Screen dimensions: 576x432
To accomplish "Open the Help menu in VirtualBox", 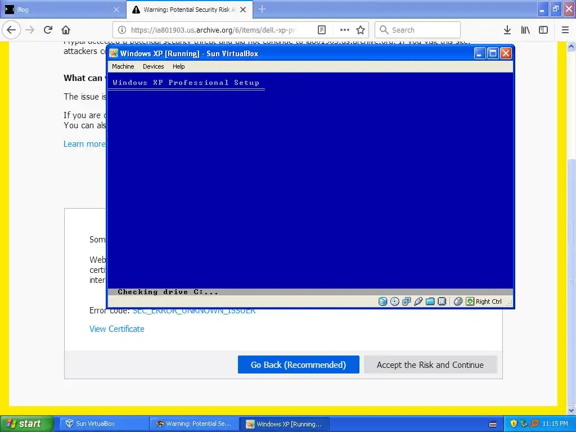I will coord(178,66).
